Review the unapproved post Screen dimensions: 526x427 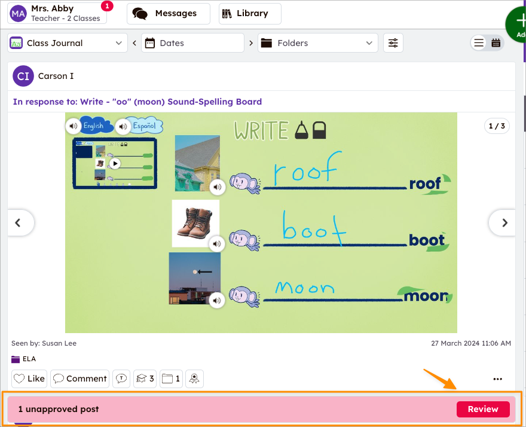[x=483, y=409]
